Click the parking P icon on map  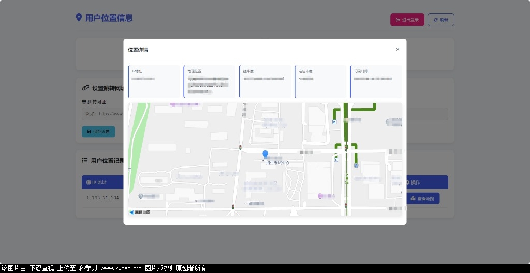point(141,196)
